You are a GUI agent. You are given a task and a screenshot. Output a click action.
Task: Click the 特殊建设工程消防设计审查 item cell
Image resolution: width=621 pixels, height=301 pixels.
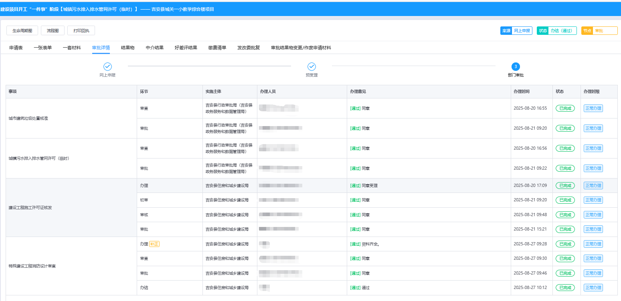pos(32,266)
